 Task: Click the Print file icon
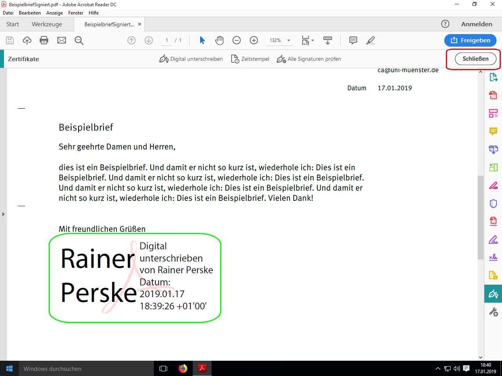[44, 40]
